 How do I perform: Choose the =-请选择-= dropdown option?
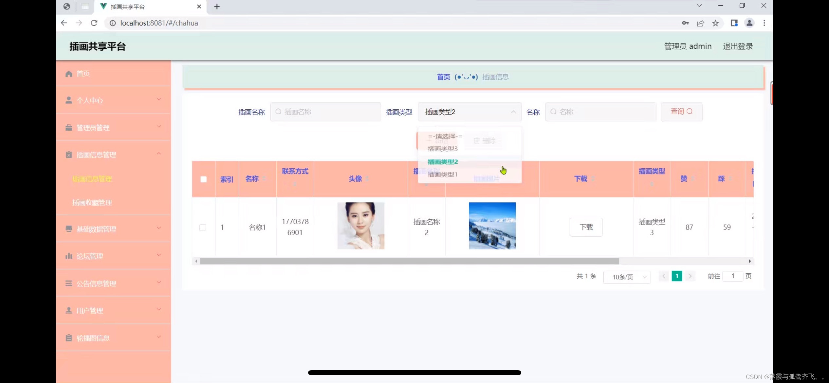click(470, 136)
